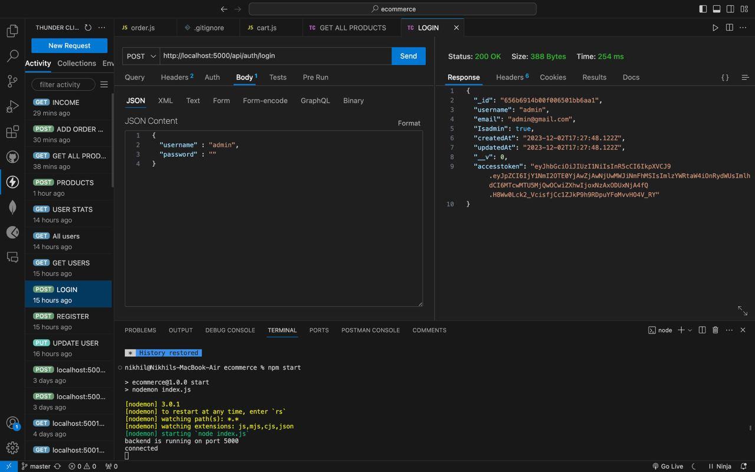The height and width of the screenshot is (472, 755).
Task: Refresh the Thunder Client sidebar
Action: pyautogui.click(x=88, y=28)
